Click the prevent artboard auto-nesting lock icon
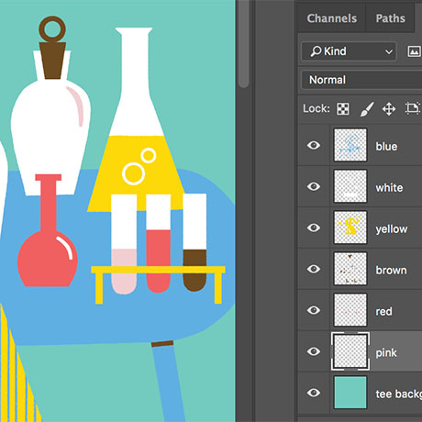The width and height of the screenshot is (422, 422). coord(413,108)
